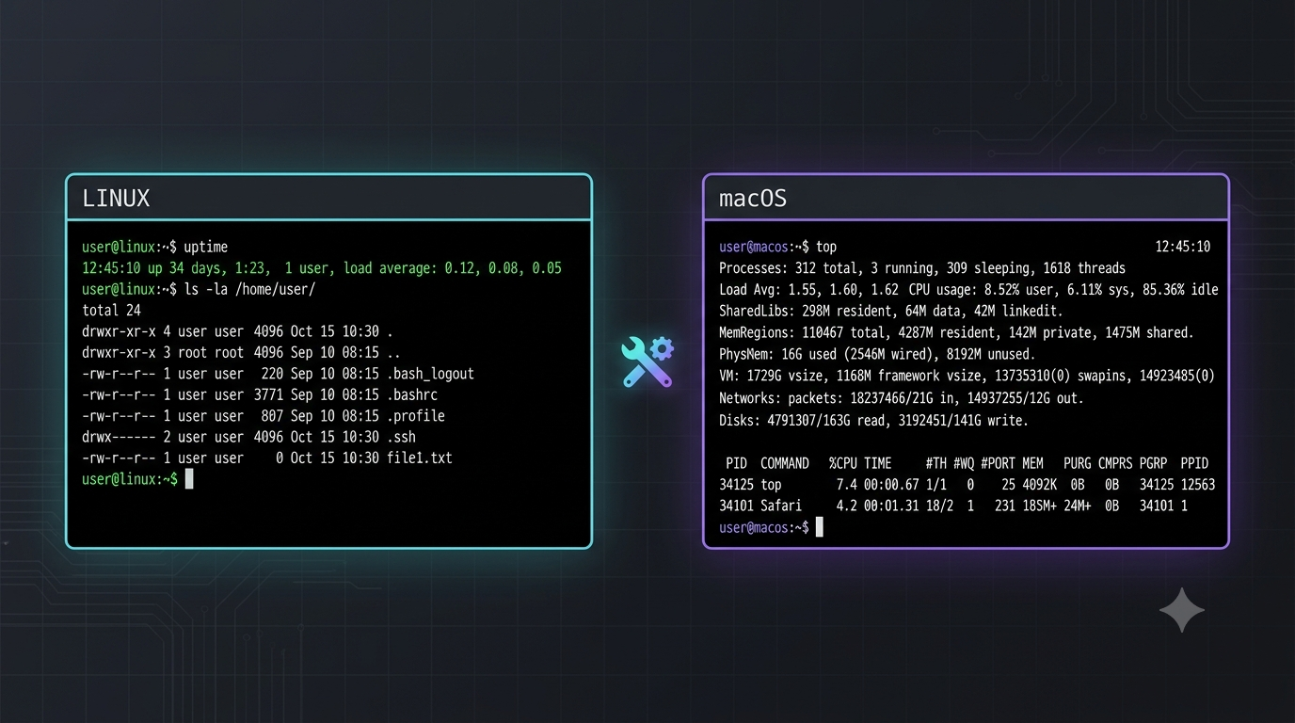
Task: Select the 'total 24' line
Action: tap(111, 311)
